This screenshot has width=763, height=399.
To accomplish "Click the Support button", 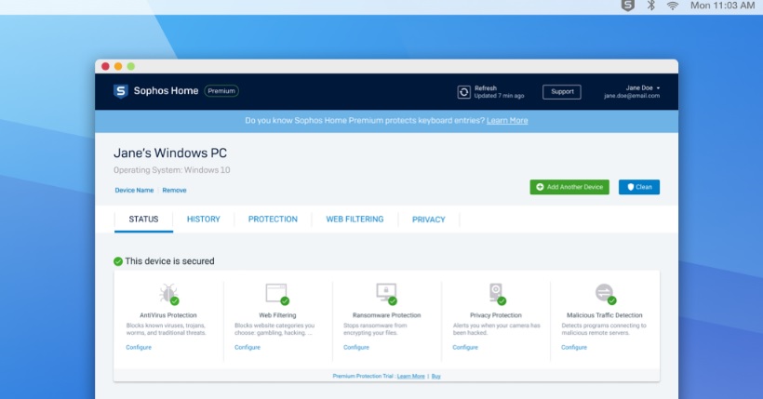I will (x=562, y=91).
